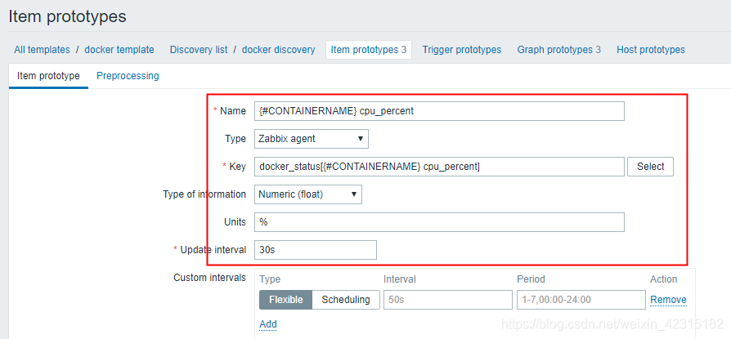This screenshot has width=731, height=339.
Task: Open docker discovery rule link
Action: click(278, 50)
